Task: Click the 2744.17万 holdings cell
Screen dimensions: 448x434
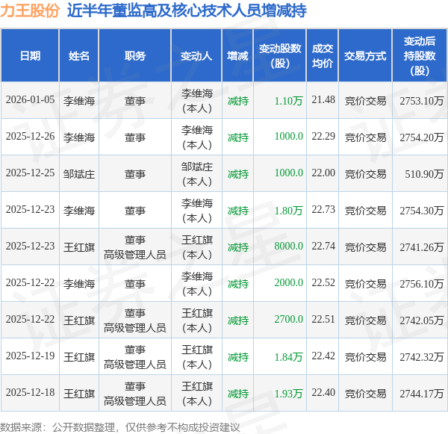Action: click(x=421, y=394)
